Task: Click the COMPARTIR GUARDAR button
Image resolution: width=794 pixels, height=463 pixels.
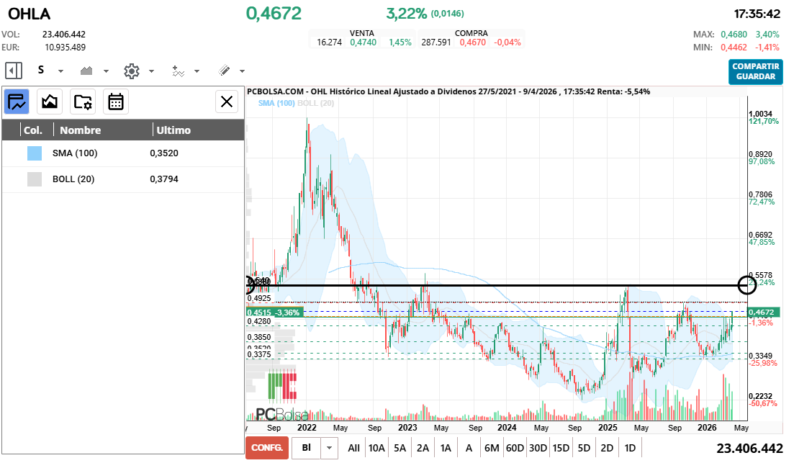Action: click(x=755, y=71)
